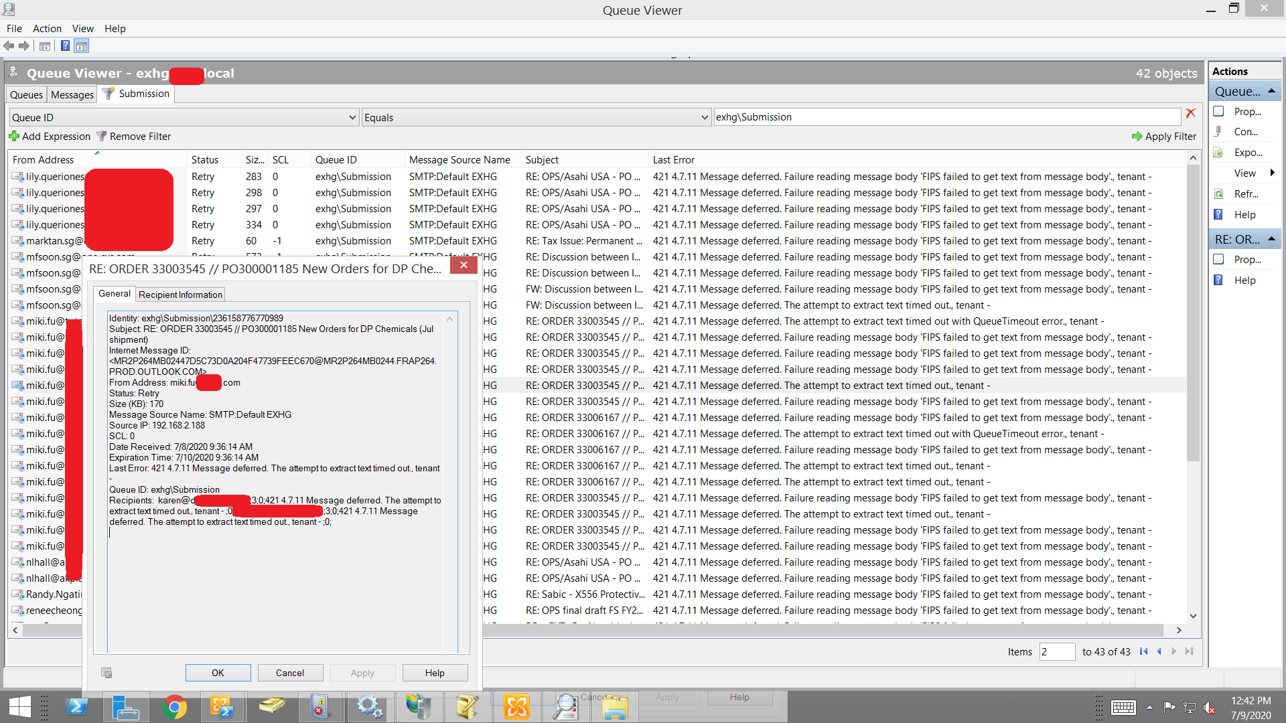Click the filter value field exhg\Submission

pos(947,117)
